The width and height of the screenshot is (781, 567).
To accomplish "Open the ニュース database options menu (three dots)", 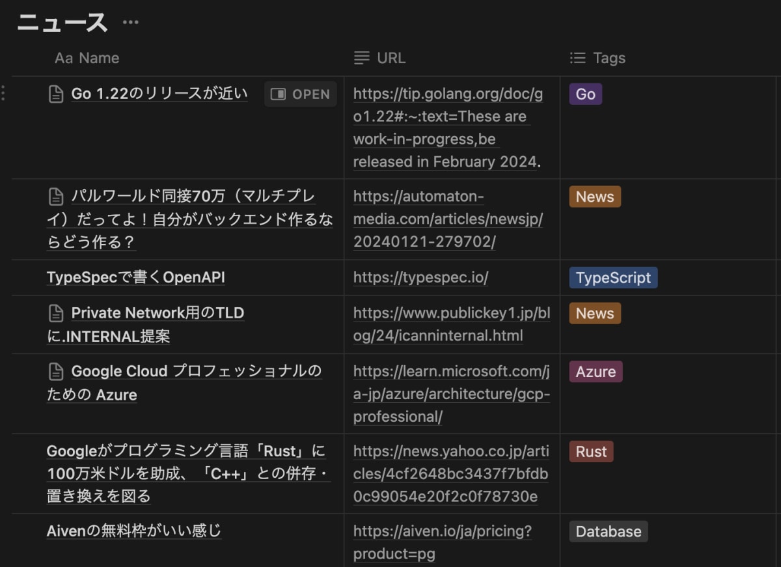I will (131, 23).
